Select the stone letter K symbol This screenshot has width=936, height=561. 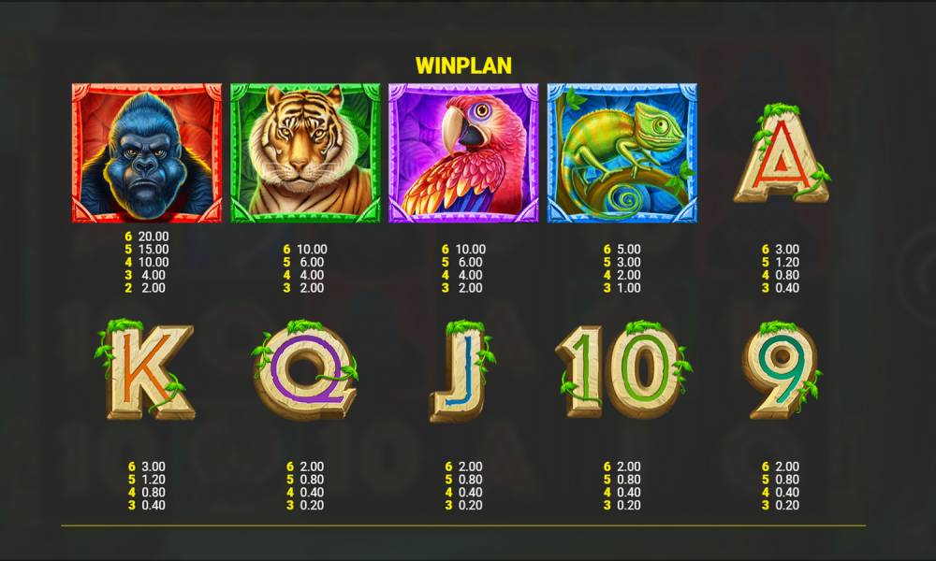click(x=146, y=369)
